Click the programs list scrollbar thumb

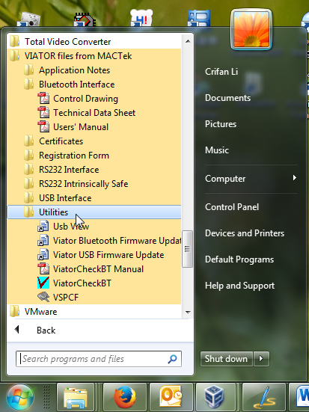[x=187, y=249]
